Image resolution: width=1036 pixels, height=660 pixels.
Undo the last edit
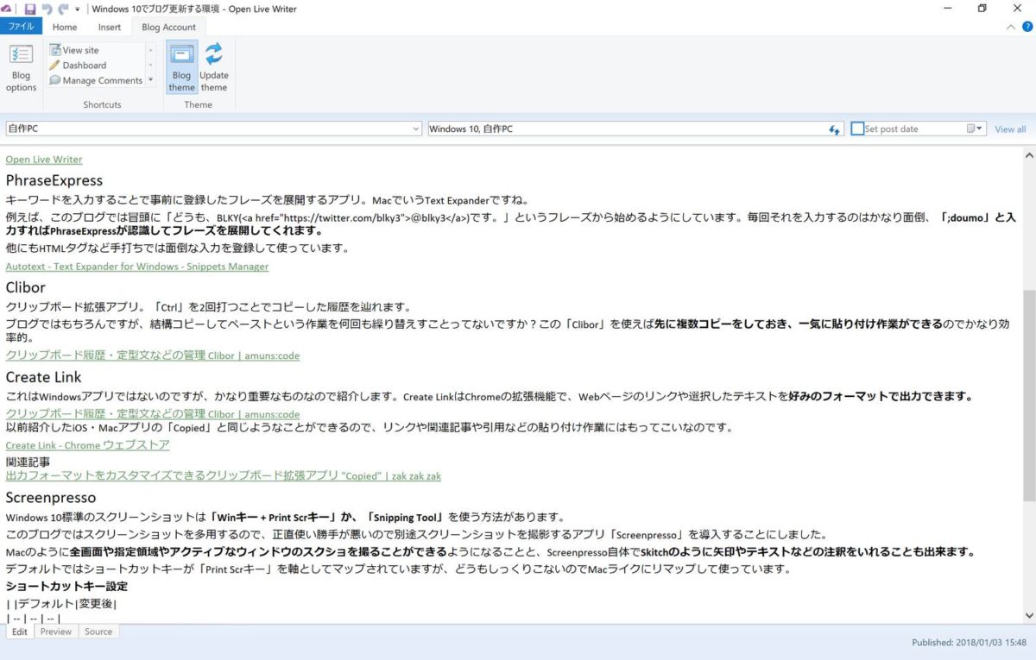pos(46,9)
